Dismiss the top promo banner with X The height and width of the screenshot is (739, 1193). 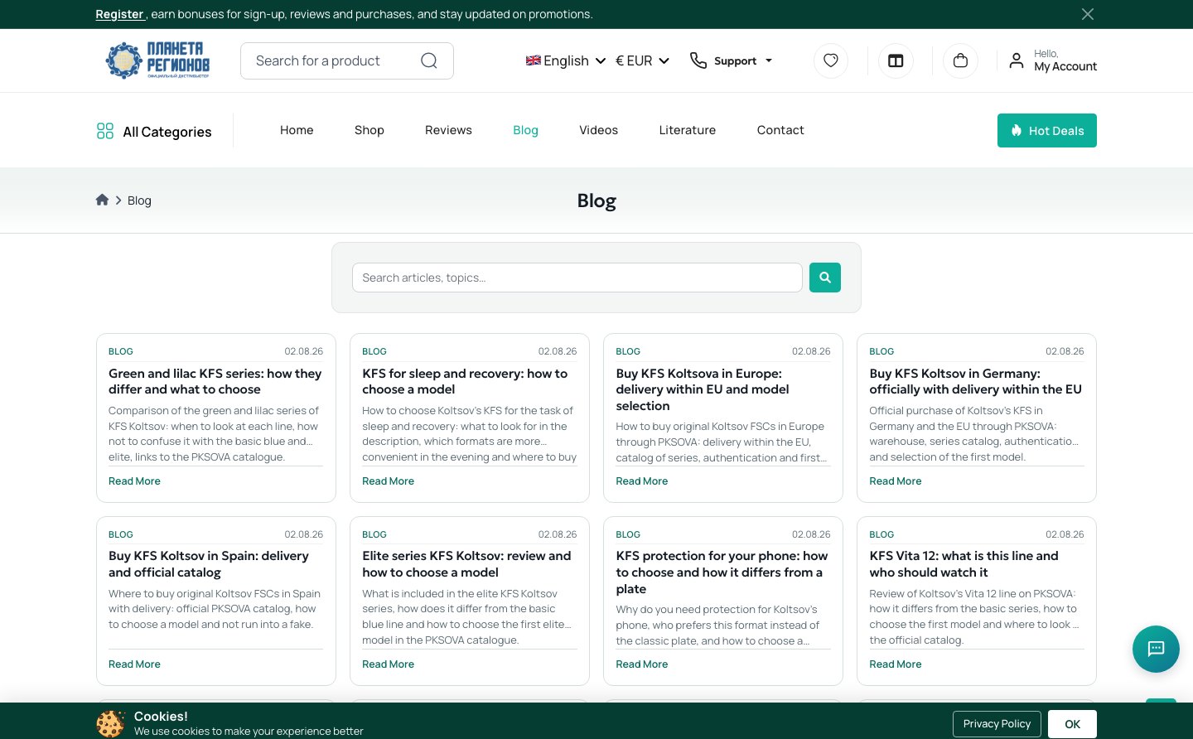point(1088,14)
